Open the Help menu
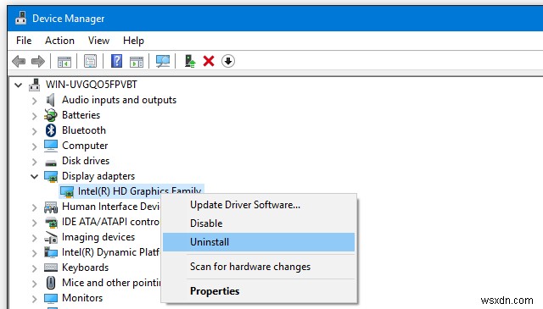This screenshot has width=543, height=309. click(133, 41)
